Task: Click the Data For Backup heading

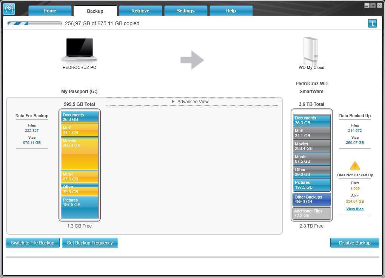Action: pyautogui.click(x=32, y=116)
